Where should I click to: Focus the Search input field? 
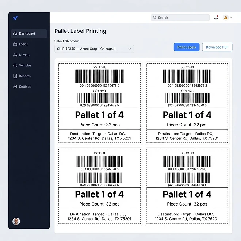[180, 18]
